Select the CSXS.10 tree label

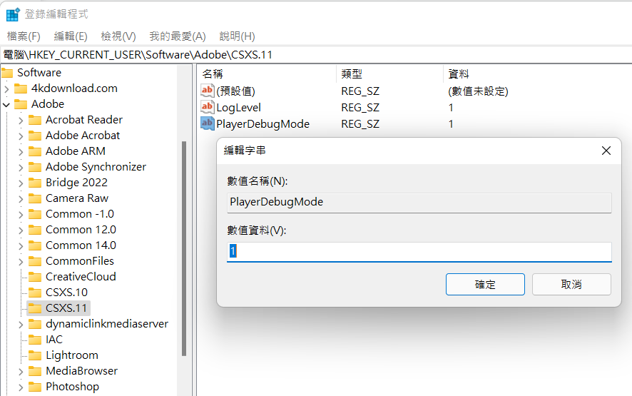[66, 293]
